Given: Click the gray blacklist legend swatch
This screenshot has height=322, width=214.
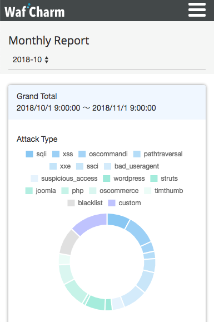Looking at the screenshot, I should (71, 203).
